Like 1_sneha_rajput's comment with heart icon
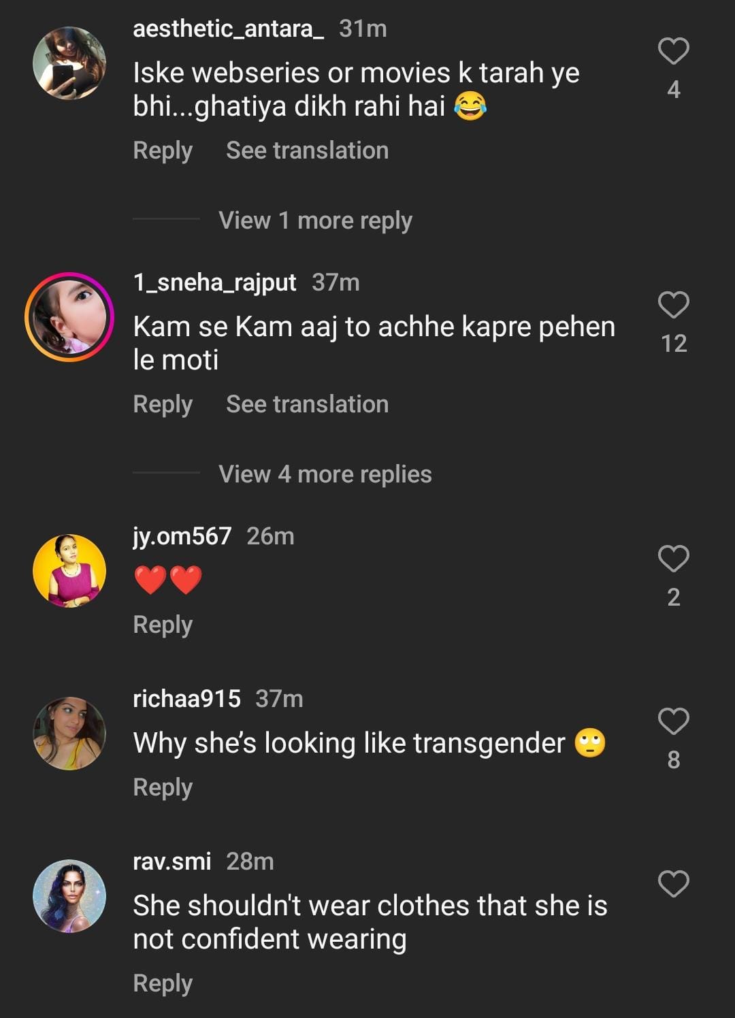This screenshot has width=735, height=1018. tap(673, 305)
